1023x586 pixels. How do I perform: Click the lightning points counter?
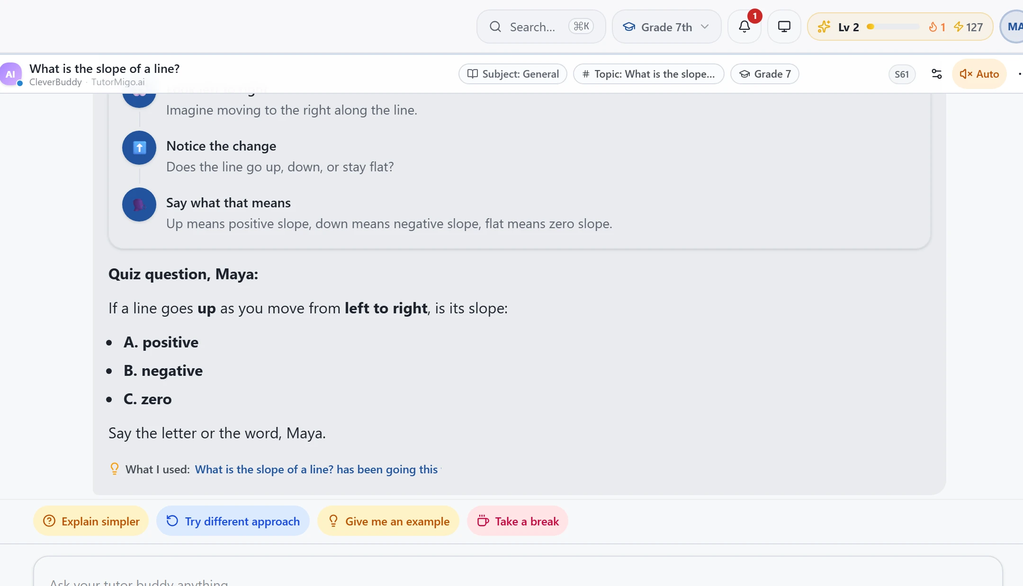(x=968, y=27)
